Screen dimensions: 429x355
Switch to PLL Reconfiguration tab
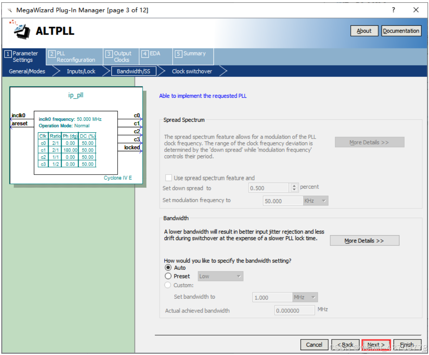(x=75, y=56)
